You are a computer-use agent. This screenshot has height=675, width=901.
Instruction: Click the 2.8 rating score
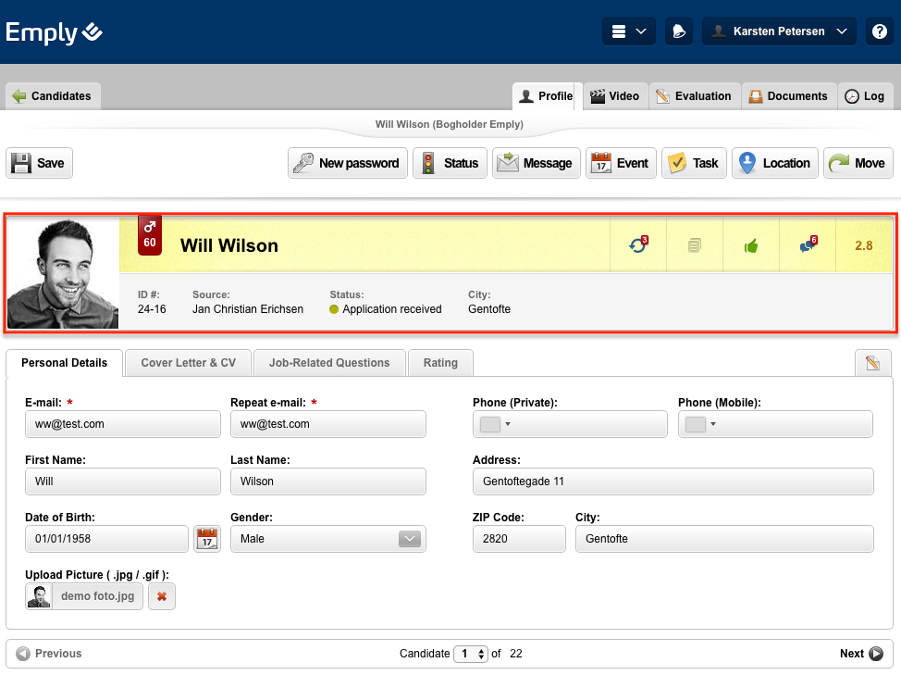864,245
